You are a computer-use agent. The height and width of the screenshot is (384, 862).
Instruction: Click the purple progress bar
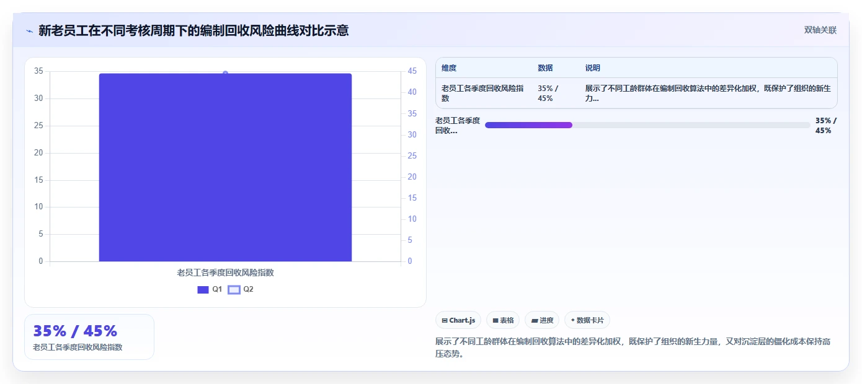[528, 125]
